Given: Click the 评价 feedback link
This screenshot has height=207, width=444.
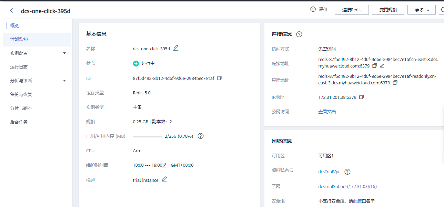Looking at the screenshot, I should [323, 10].
